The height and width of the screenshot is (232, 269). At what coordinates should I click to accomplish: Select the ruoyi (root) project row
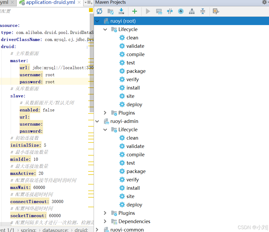(x=182, y=21)
